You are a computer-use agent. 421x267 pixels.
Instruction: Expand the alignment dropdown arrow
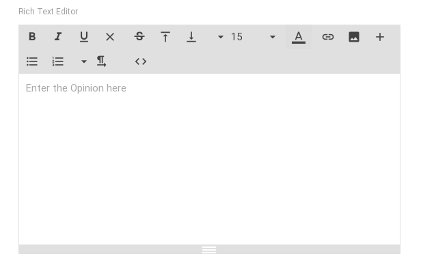click(x=84, y=61)
